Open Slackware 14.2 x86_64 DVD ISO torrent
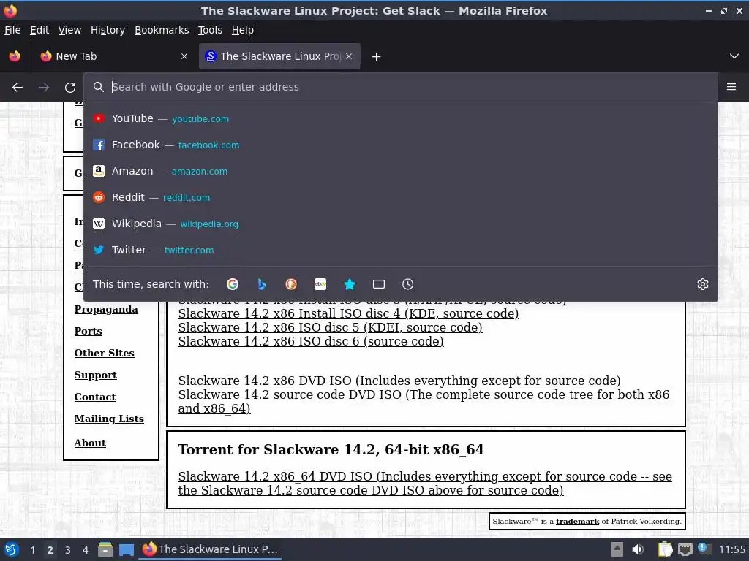Image resolution: width=749 pixels, height=561 pixels. pyautogui.click(x=425, y=484)
